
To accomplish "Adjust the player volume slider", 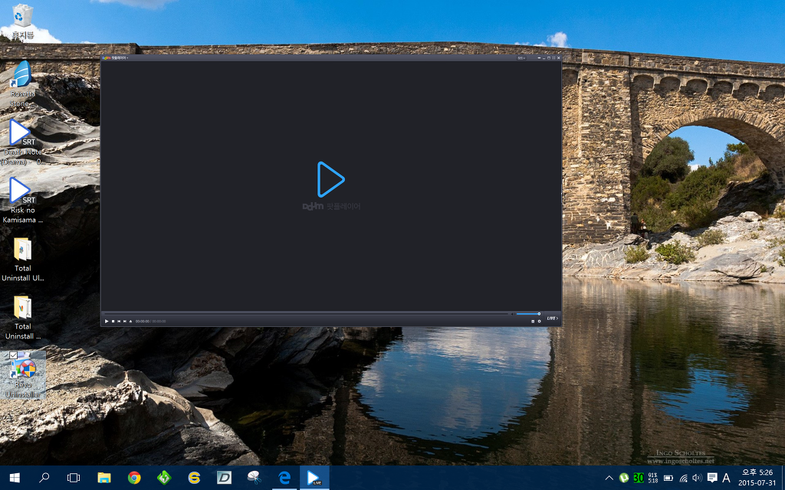I will coord(527,313).
